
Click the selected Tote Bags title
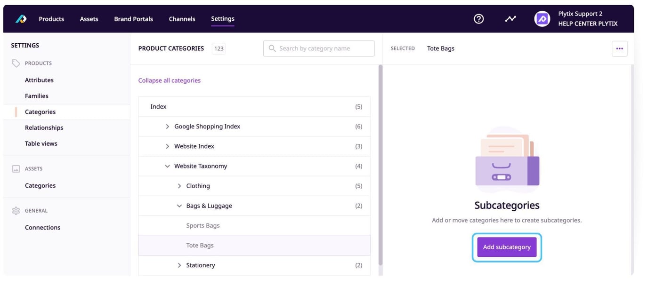(441, 48)
